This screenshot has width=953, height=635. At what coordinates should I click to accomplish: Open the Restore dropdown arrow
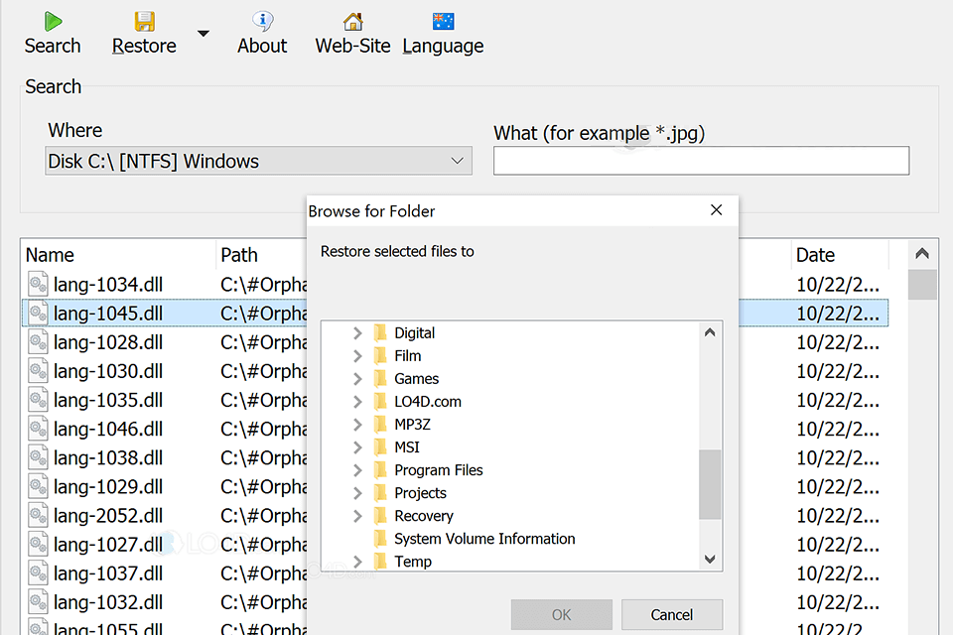204,34
